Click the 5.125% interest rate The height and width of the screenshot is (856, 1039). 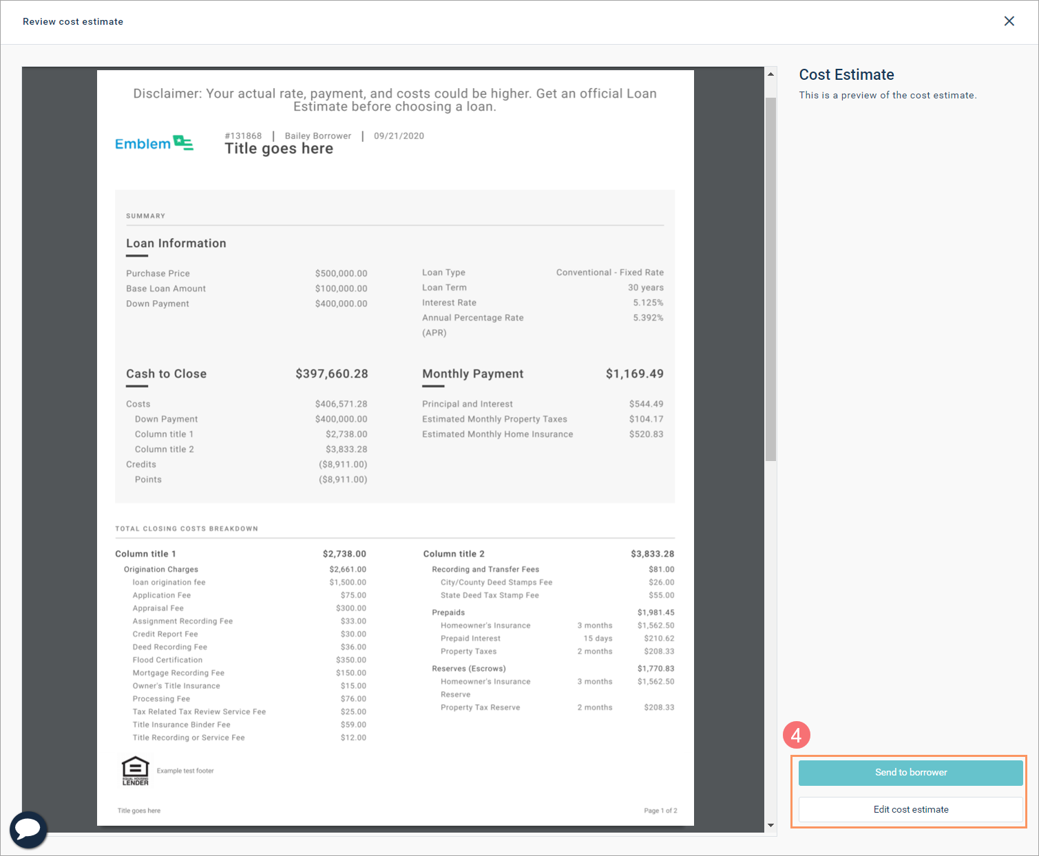coord(648,303)
